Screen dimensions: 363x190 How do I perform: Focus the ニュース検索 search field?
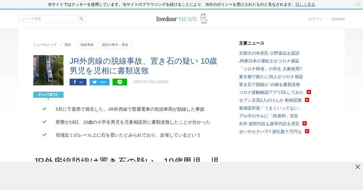[48, 19]
